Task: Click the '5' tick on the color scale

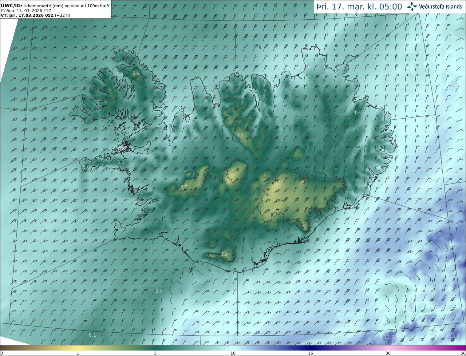Action: pos(155,353)
